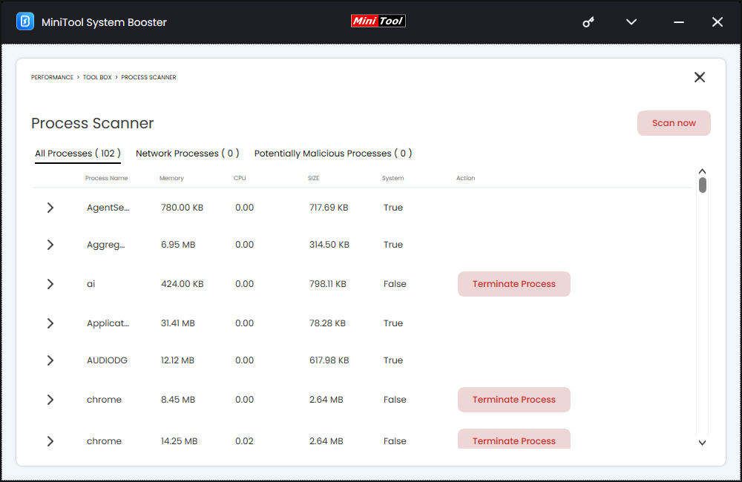Viewport: 742px width, 482px height.
Task: Close the Process Scanner panel
Action: coord(700,77)
